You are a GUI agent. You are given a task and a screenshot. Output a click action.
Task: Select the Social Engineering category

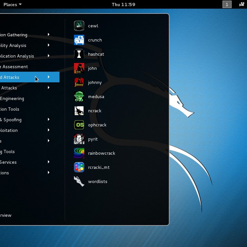[12, 98]
